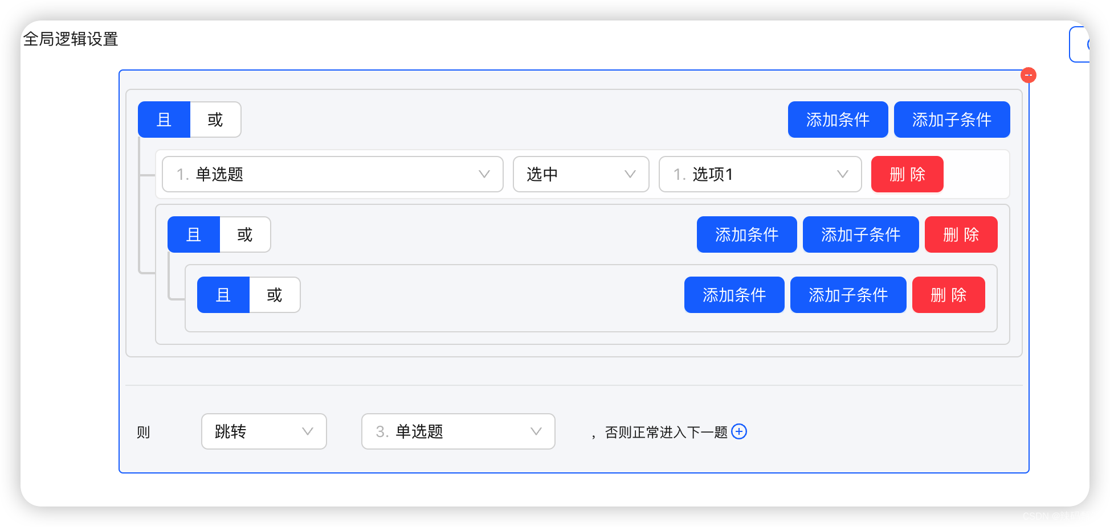1110x527 pixels.
Task: Open the 选中 operator dropdown
Action: pyautogui.click(x=581, y=174)
